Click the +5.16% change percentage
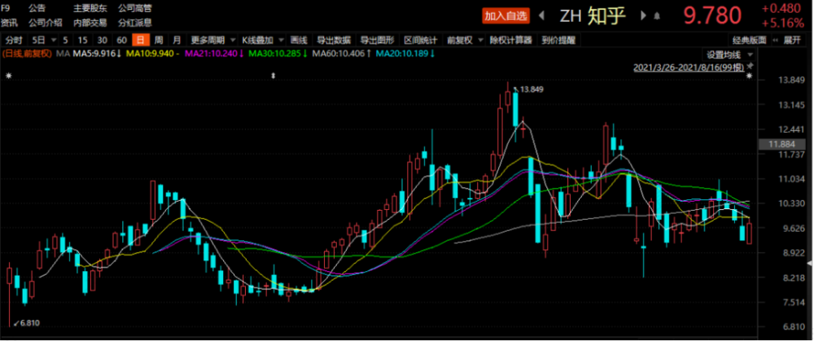Image resolution: width=814 pixels, height=341 pixels. pos(782,23)
